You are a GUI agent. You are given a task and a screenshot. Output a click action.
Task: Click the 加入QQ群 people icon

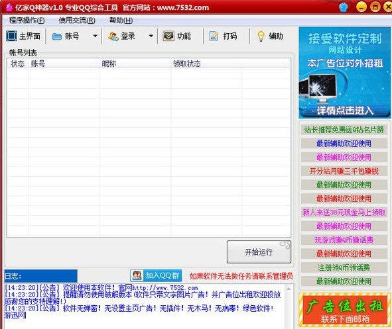[x=137, y=275]
